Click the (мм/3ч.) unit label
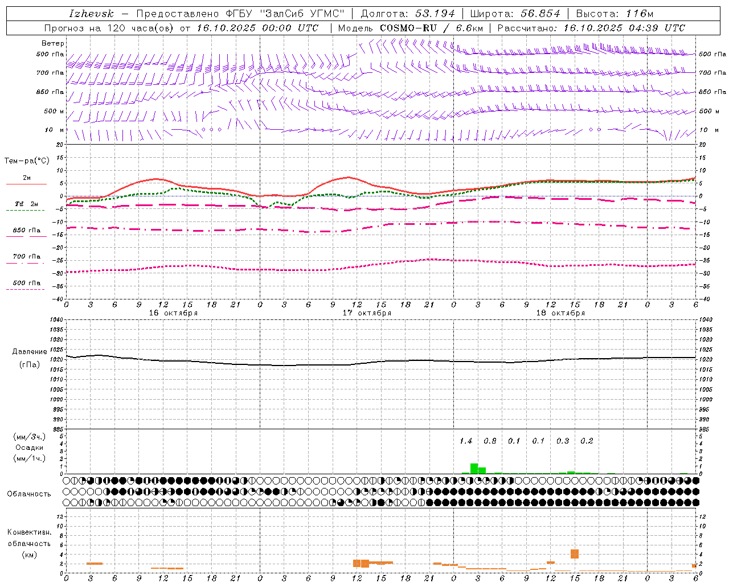Screen dimensions: 729x583 [x=30, y=437]
